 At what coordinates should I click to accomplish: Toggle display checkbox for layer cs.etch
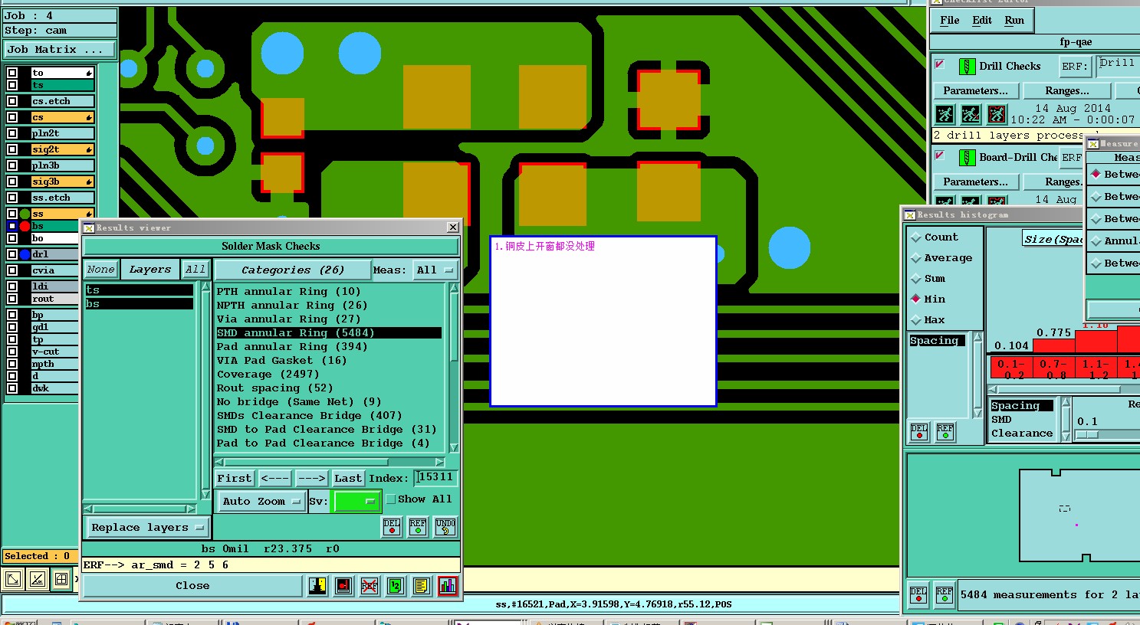pos(12,101)
